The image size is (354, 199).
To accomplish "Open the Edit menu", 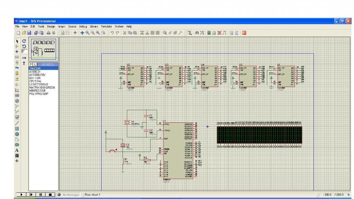I will (x=33, y=26).
